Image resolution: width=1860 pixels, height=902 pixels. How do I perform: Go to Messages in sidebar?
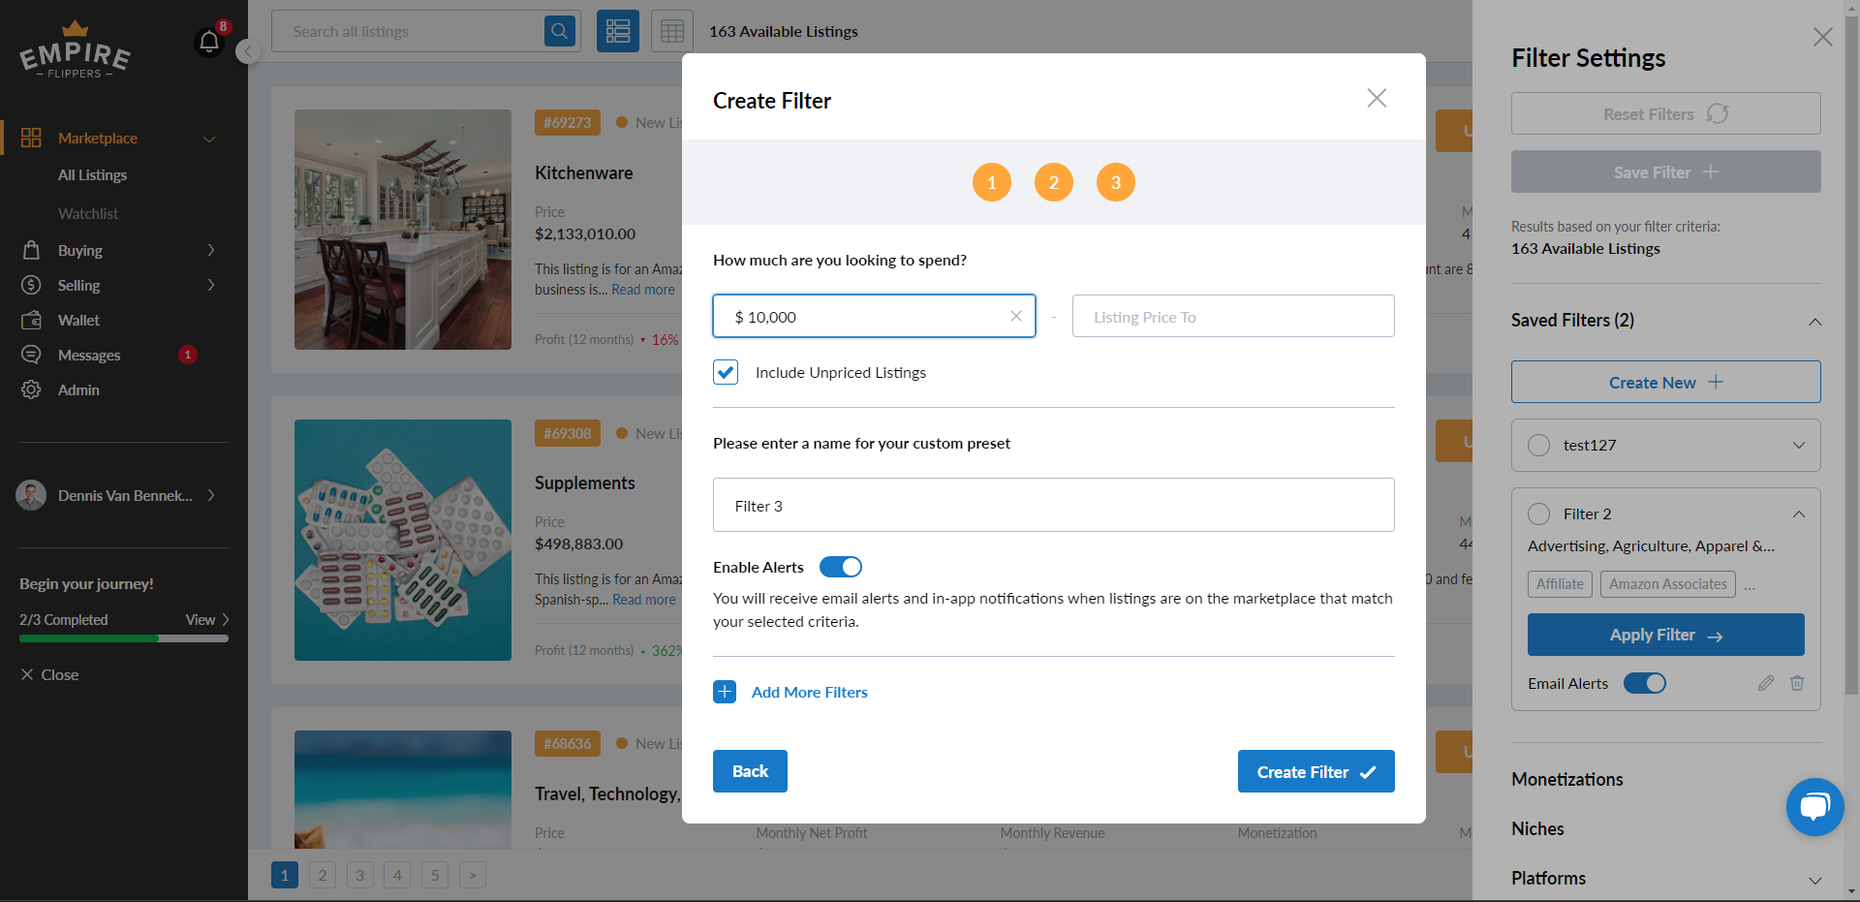[x=89, y=356]
